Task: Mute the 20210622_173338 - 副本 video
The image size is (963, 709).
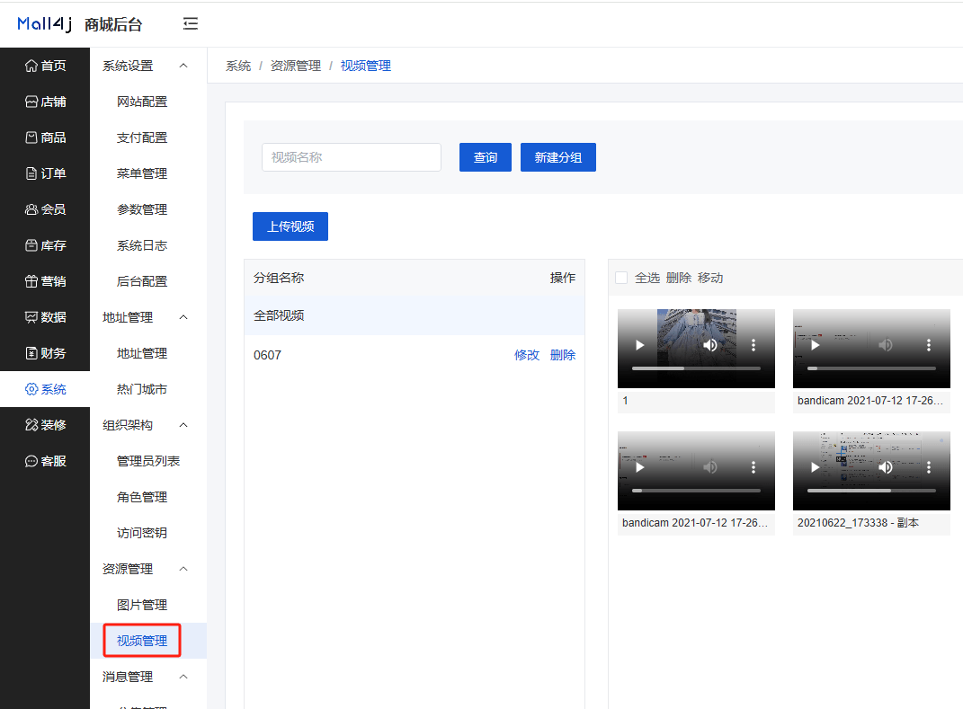Action: [885, 467]
